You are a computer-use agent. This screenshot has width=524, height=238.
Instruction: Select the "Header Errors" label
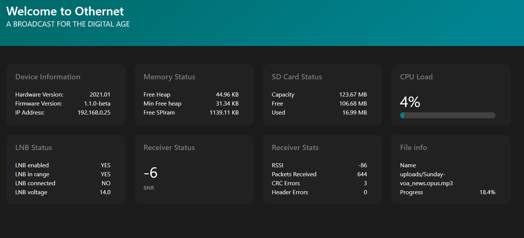[290, 192]
